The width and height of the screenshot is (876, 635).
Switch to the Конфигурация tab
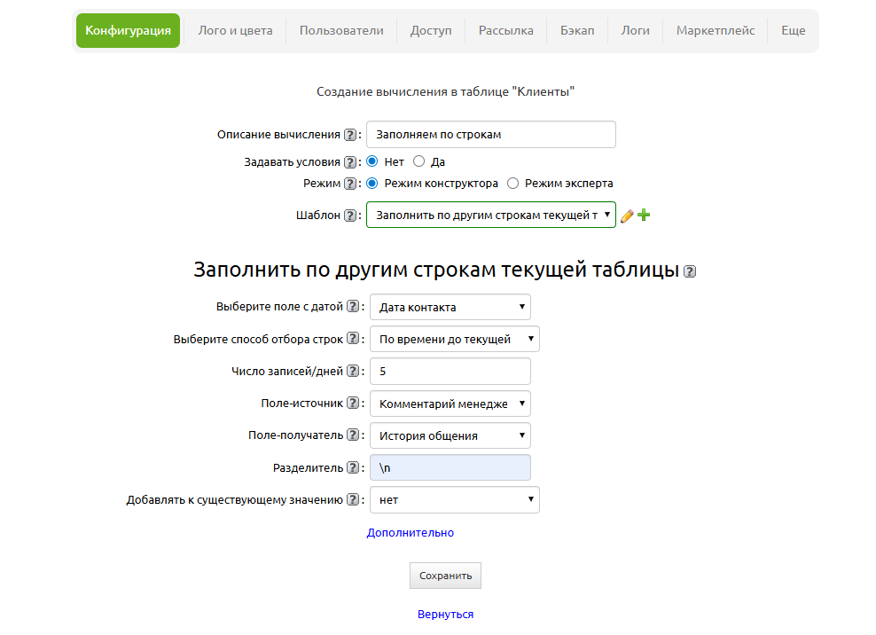[x=128, y=31]
